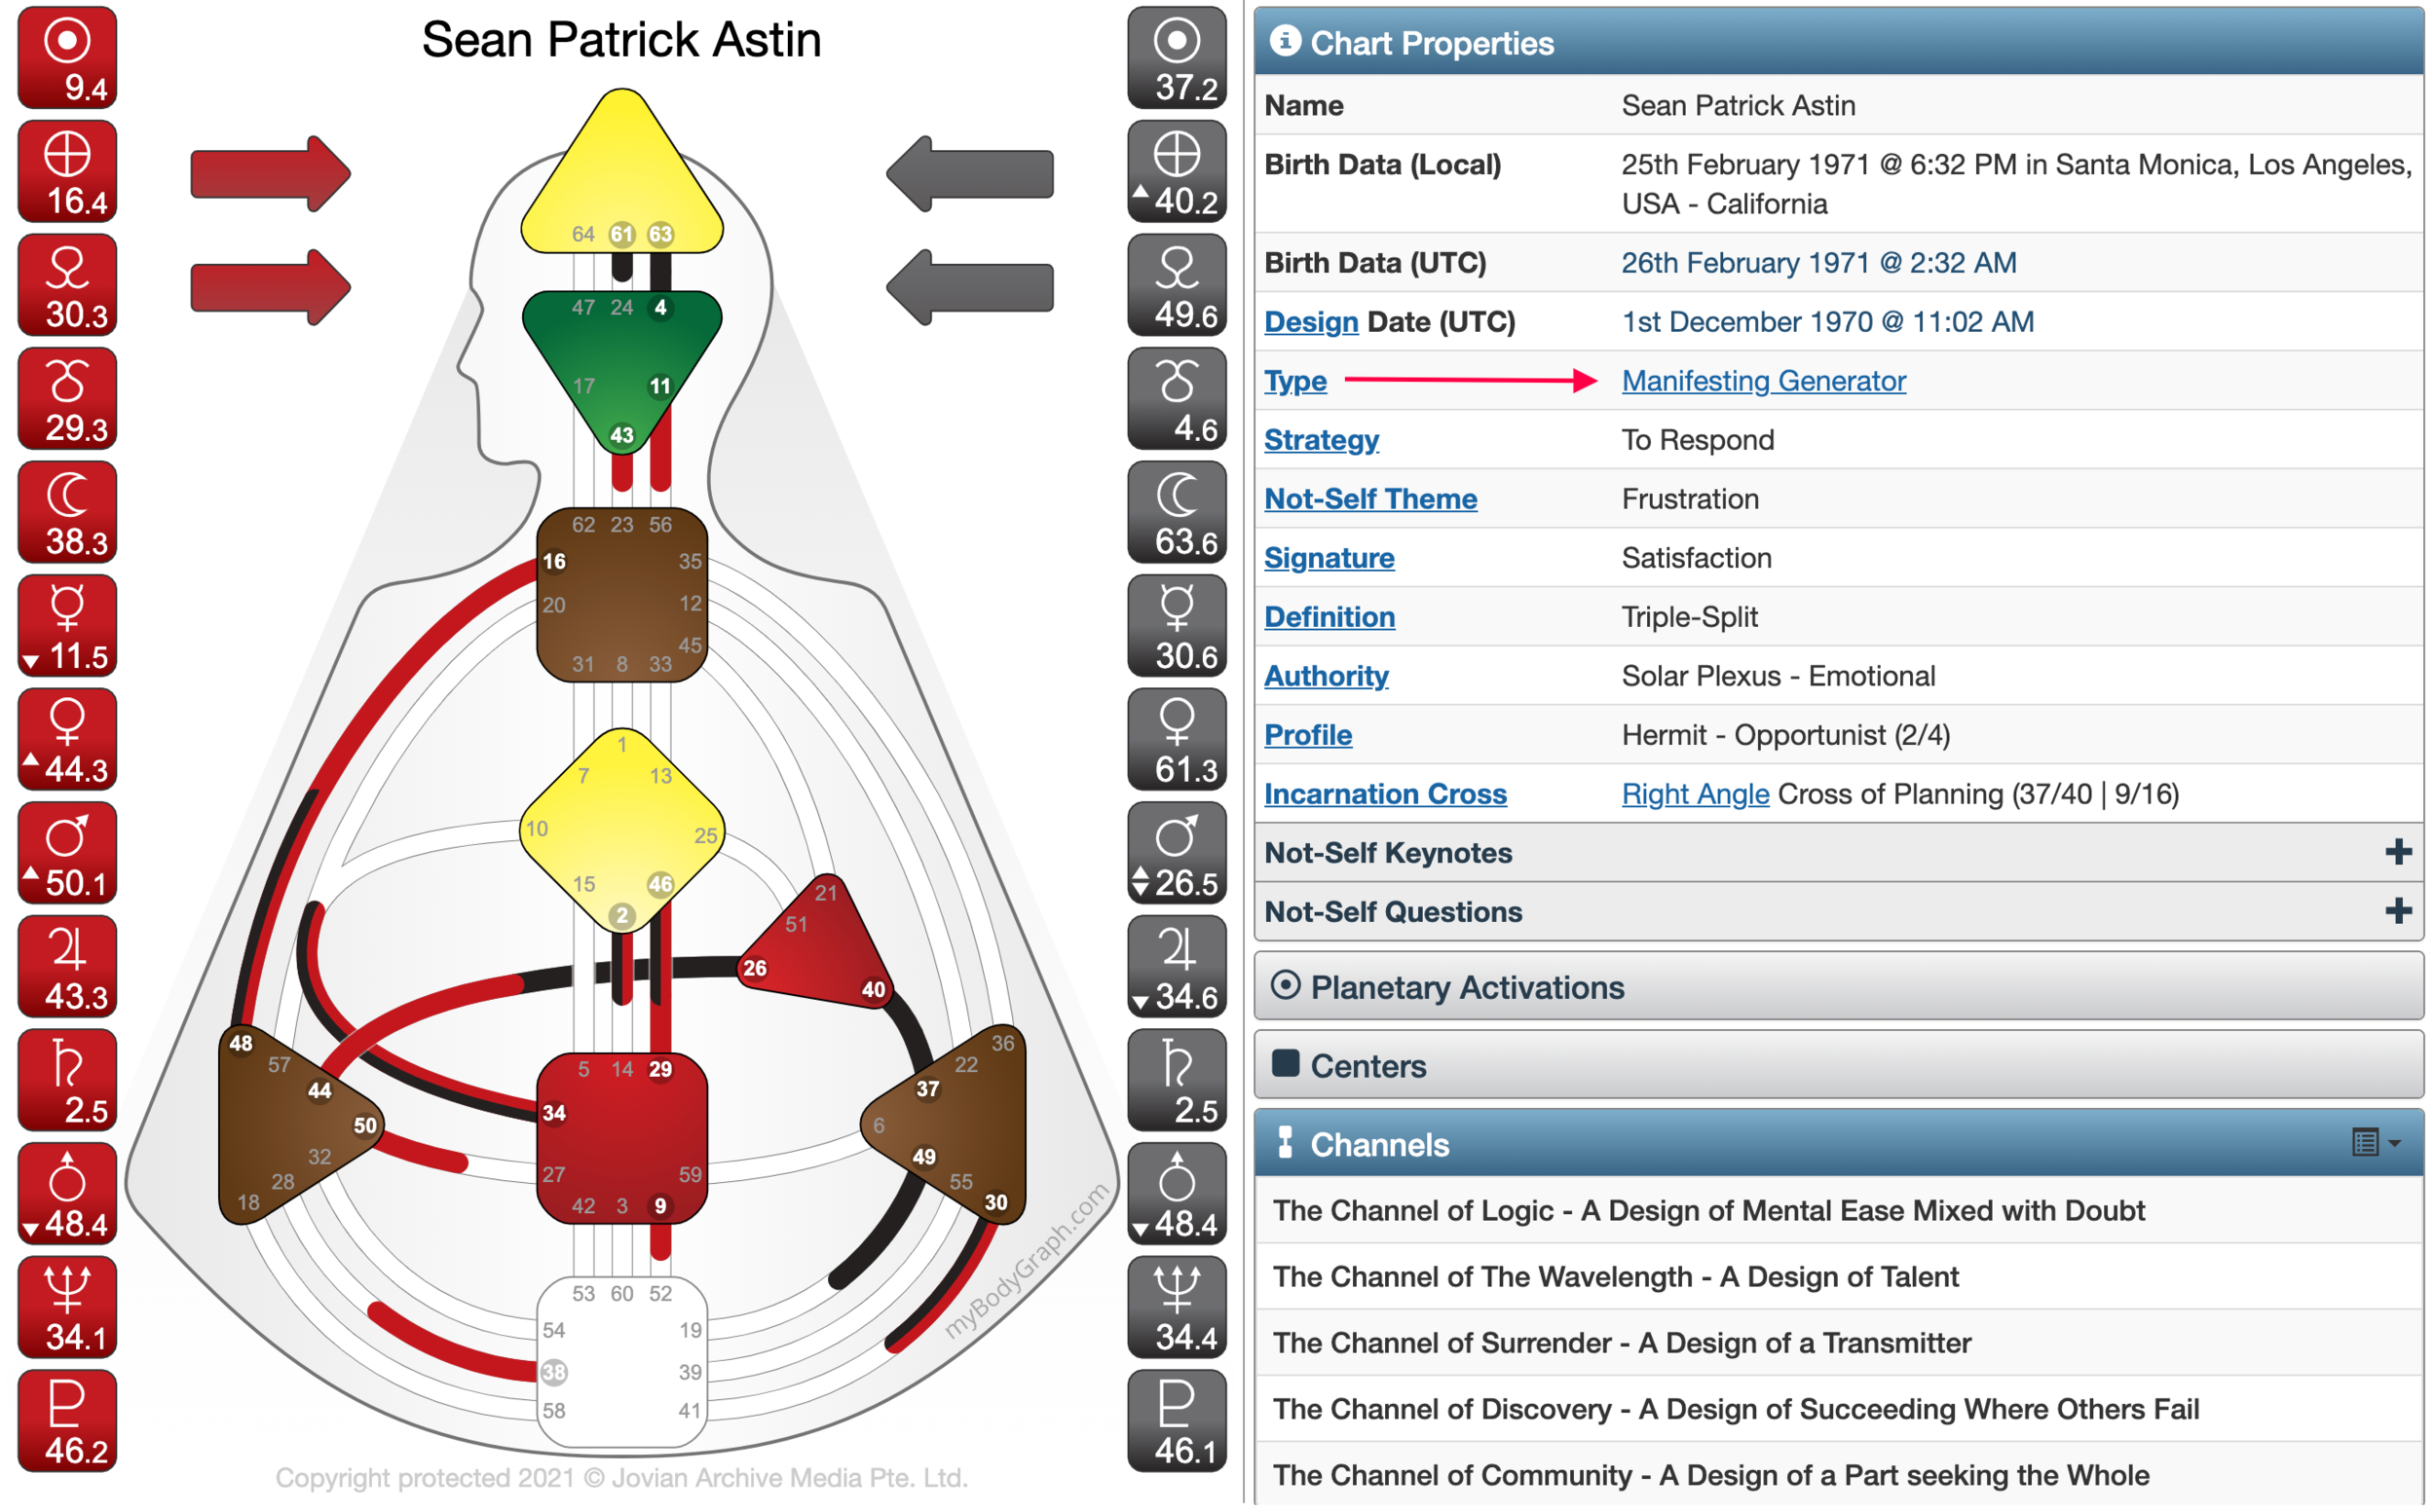Follow the Right Angle link
This screenshot has height=1512, width=2435.
1696,794
